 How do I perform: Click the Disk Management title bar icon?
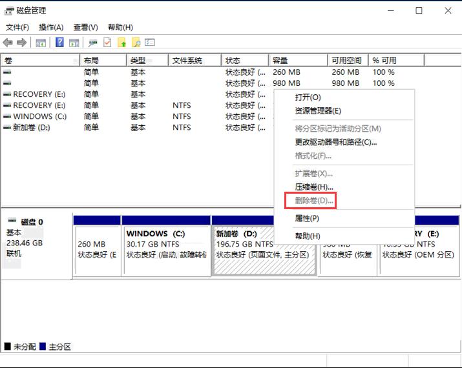click(x=9, y=11)
